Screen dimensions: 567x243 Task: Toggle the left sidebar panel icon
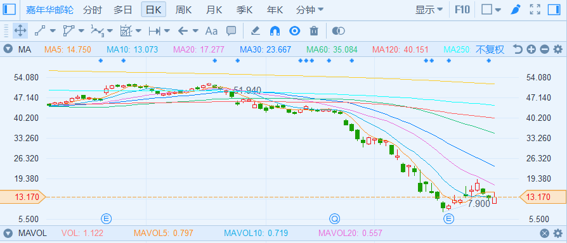point(9,9)
